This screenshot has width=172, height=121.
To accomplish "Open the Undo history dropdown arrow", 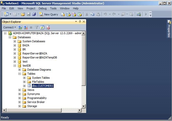I will (110, 14).
